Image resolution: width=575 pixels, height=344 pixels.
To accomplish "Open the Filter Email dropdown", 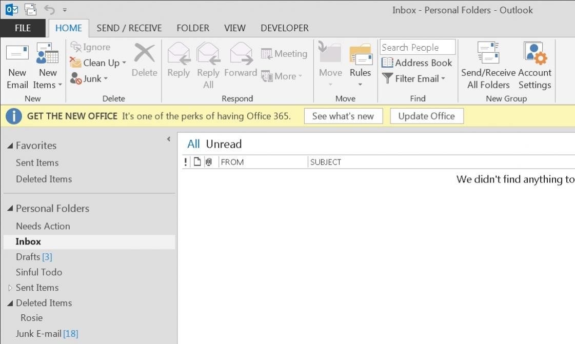I will 413,78.
